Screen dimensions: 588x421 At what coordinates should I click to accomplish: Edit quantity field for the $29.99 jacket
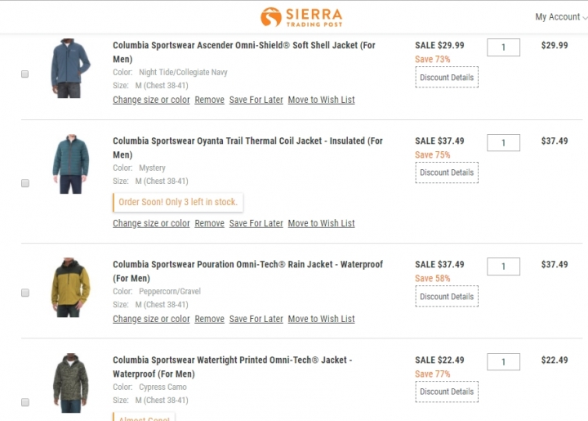point(503,47)
